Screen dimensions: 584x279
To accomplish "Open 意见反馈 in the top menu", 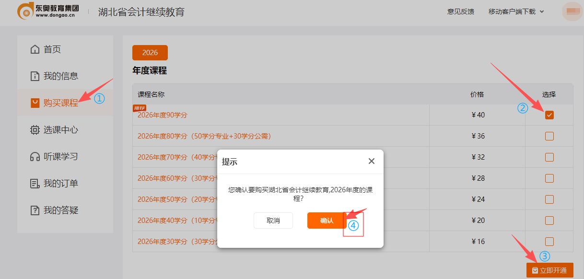I will coord(461,12).
